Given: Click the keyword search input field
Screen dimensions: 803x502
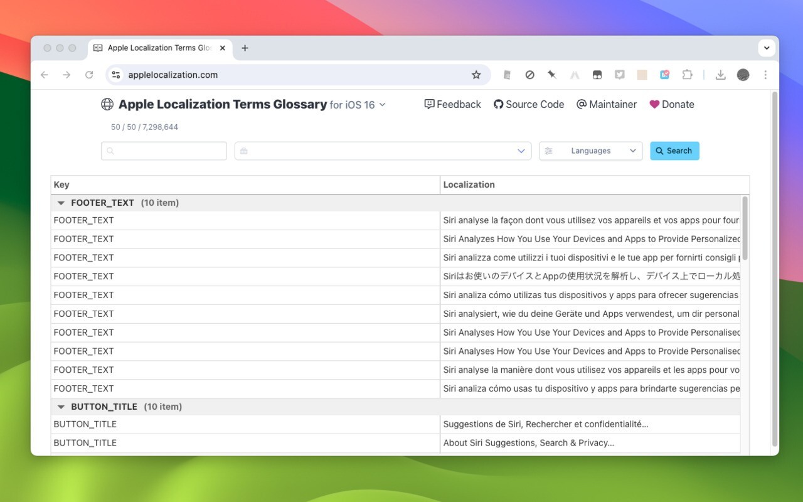Looking at the screenshot, I should (x=163, y=151).
